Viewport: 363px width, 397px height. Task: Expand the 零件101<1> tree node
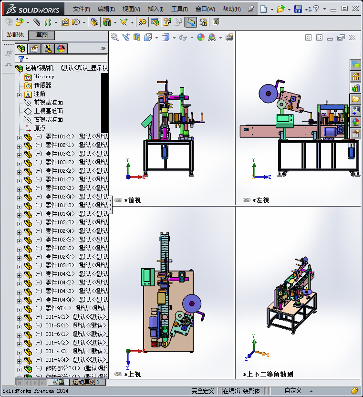(x=19, y=138)
